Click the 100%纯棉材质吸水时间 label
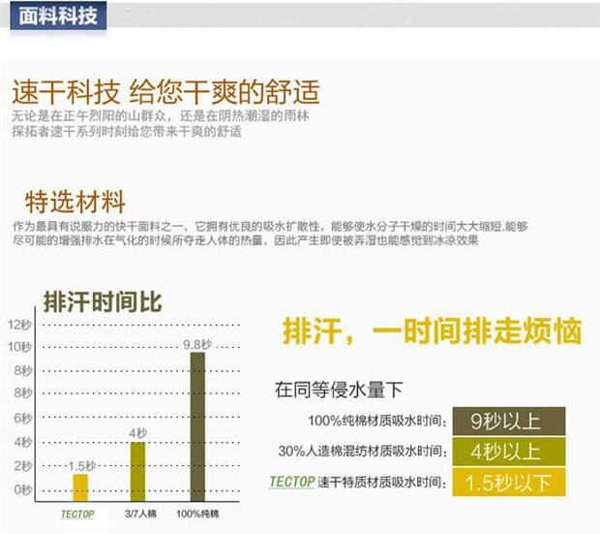This screenshot has height=534, width=600. point(377,421)
